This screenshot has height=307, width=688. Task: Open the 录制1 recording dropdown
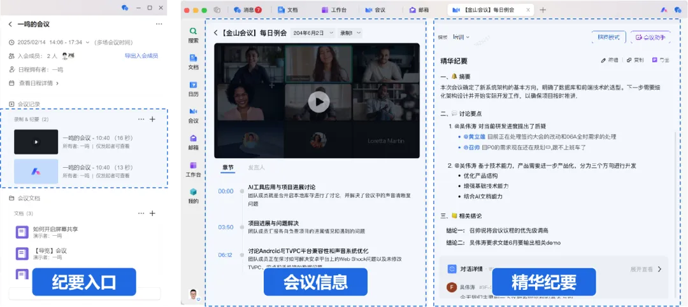click(x=350, y=33)
